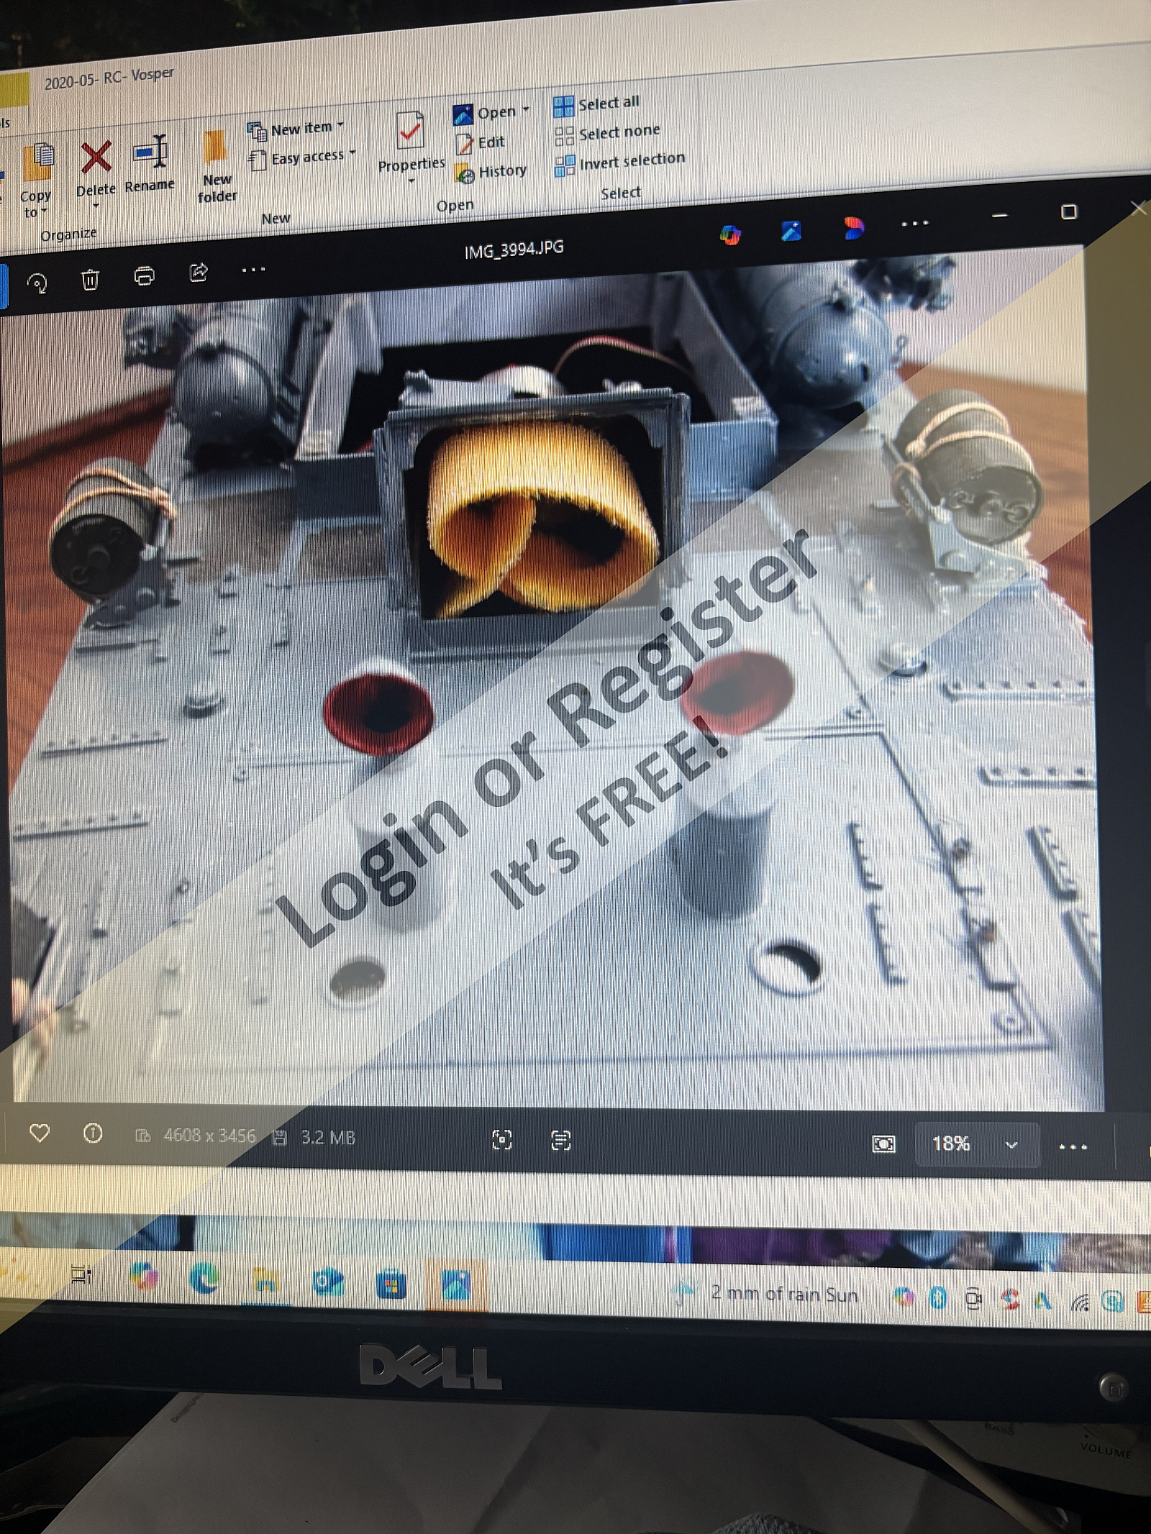Click Select all in the ribbon

coord(608,104)
